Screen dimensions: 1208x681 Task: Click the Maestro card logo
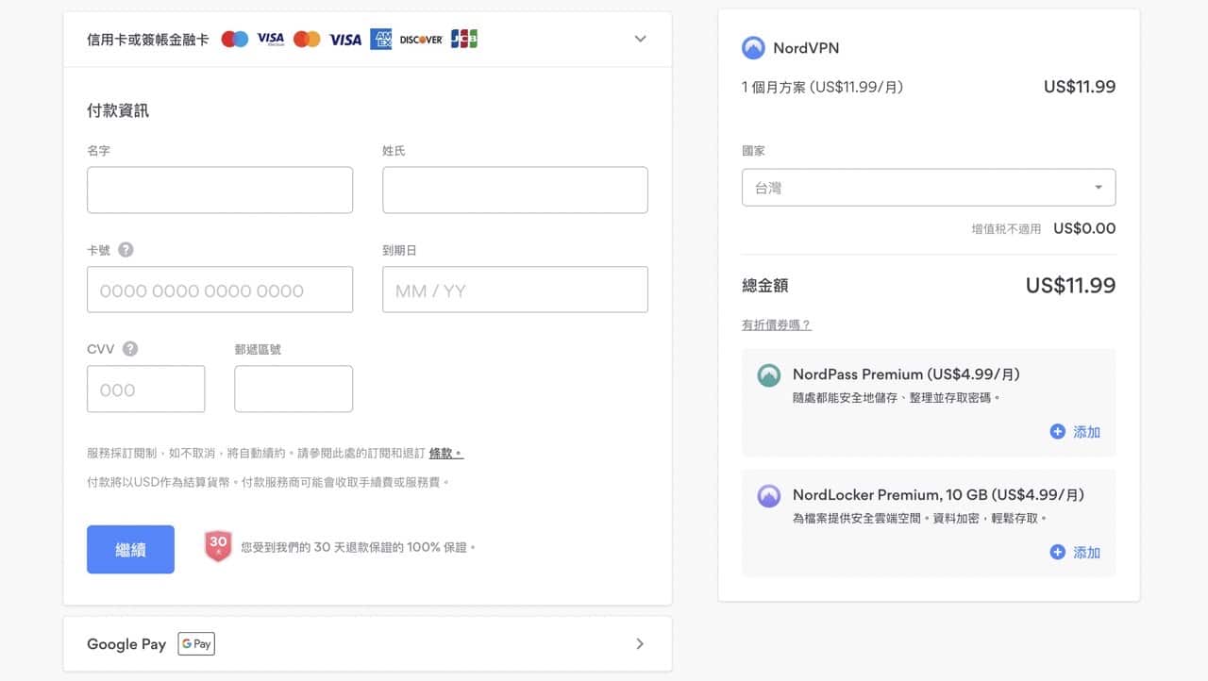pos(234,39)
